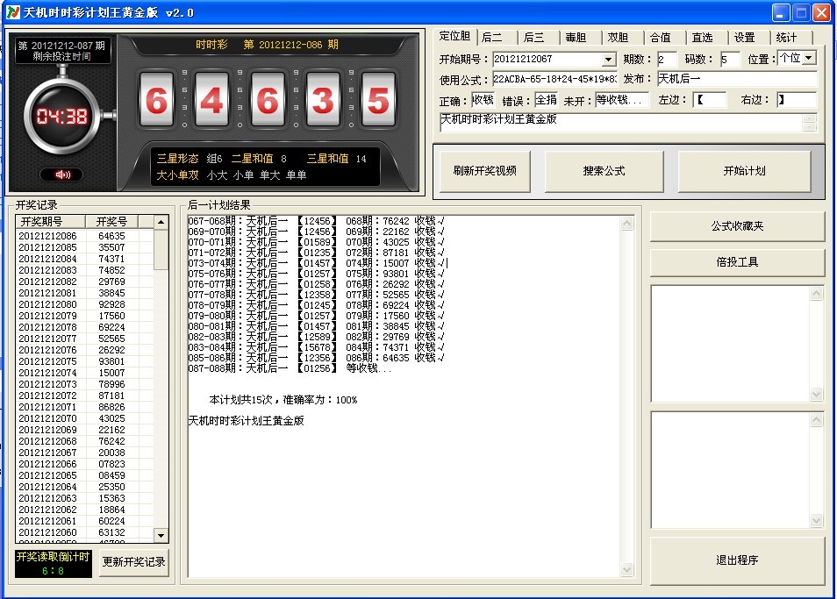The image size is (837, 599).
Task: Click the 开奖记录 list scrollbar thumb
Action: (x=161, y=250)
